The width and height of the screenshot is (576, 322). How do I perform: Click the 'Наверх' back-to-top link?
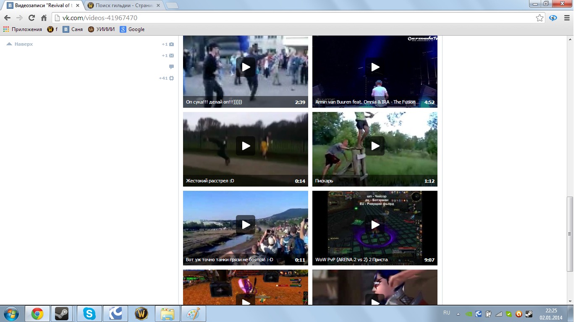pos(20,44)
